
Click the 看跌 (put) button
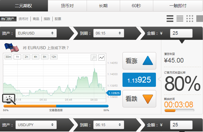click(x=139, y=99)
